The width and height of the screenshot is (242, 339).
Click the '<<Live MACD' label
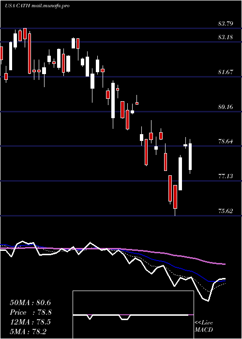(x=204, y=326)
